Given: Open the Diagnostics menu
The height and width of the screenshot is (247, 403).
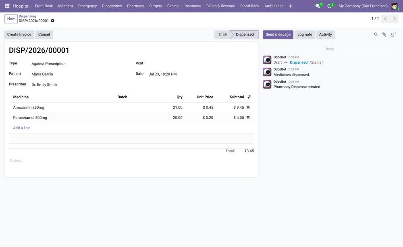Looking at the screenshot, I should pyautogui.click(x=112, y=6).
